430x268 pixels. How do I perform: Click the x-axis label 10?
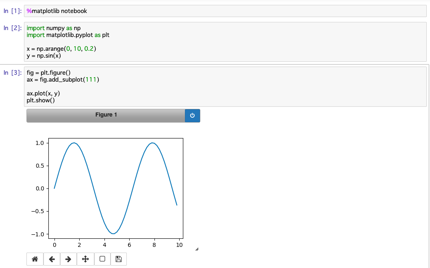pyautogui.click(x=179, y=245)
